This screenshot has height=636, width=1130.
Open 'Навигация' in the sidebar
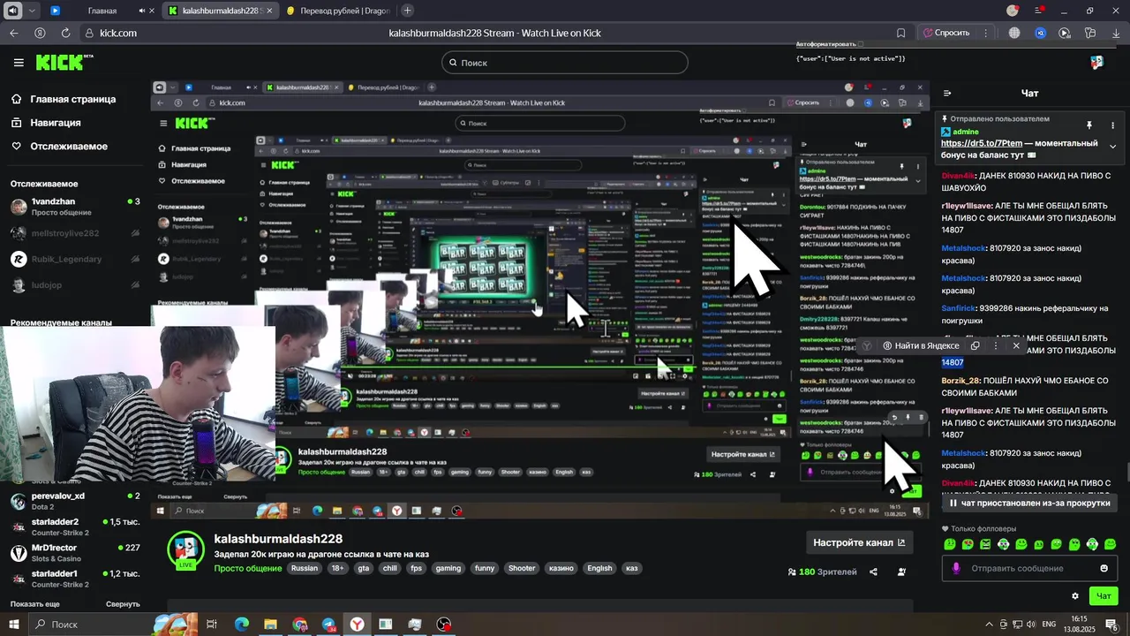click(46, 123)
